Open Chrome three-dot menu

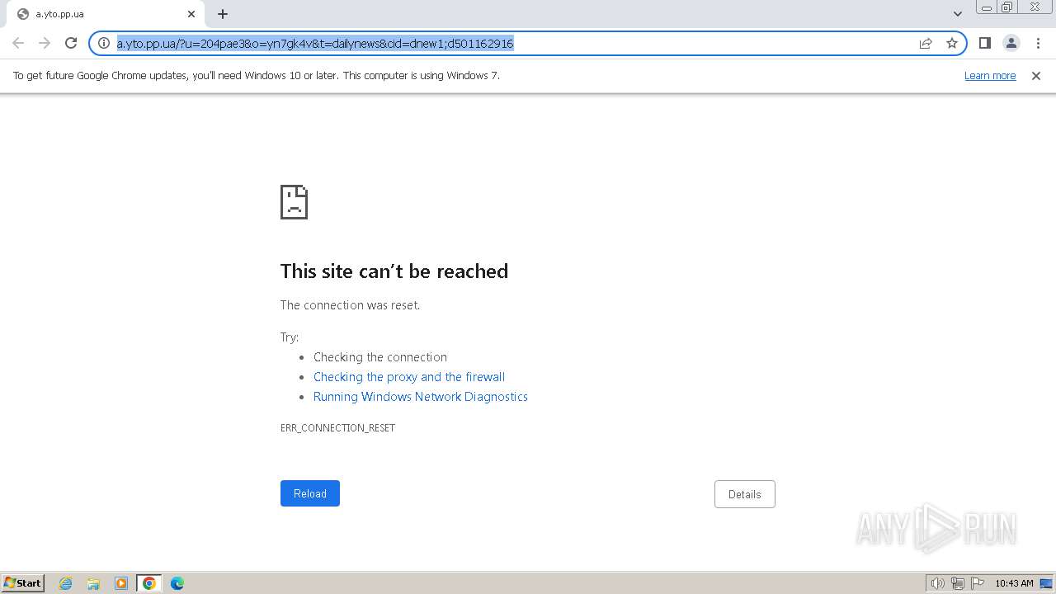[x=1038, y=43]
